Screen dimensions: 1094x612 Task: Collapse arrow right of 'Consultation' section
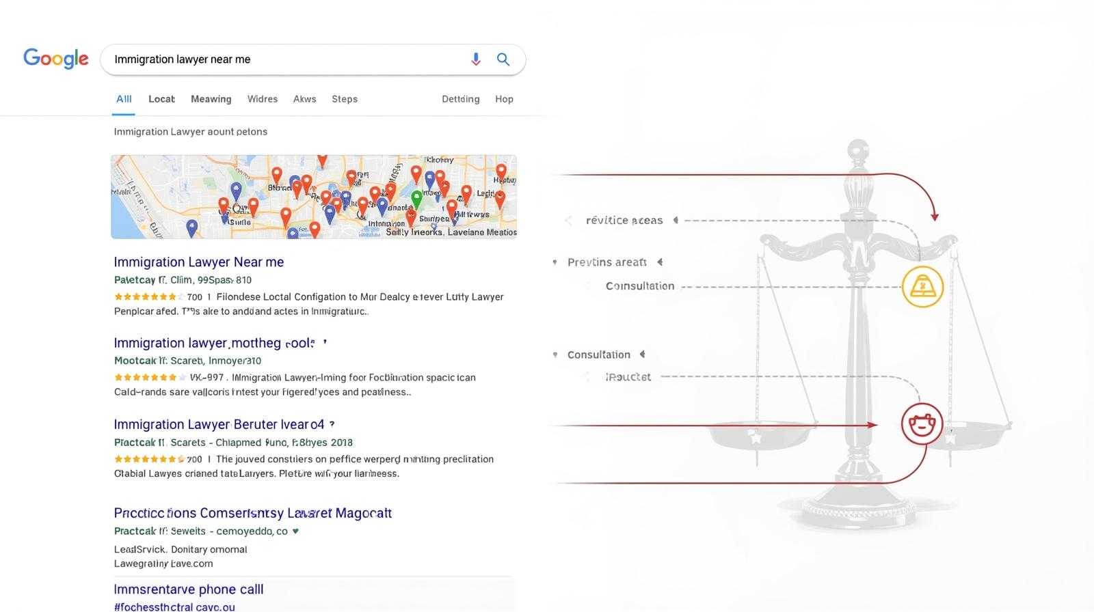click(642, 354)
